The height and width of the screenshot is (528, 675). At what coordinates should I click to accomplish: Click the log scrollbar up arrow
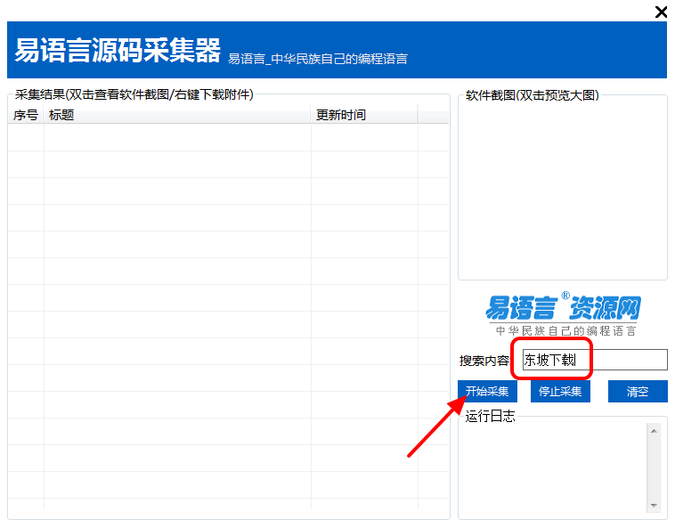click(x=654, y=431)
